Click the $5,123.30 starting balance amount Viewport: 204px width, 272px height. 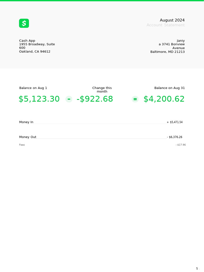pos(39,99)
